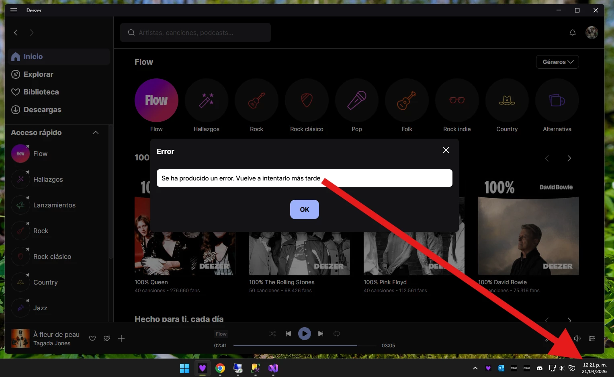Viewport: 614px width, 377px height.
Task: Open the Géneros dropdown
Action: [x=557, y=62]
